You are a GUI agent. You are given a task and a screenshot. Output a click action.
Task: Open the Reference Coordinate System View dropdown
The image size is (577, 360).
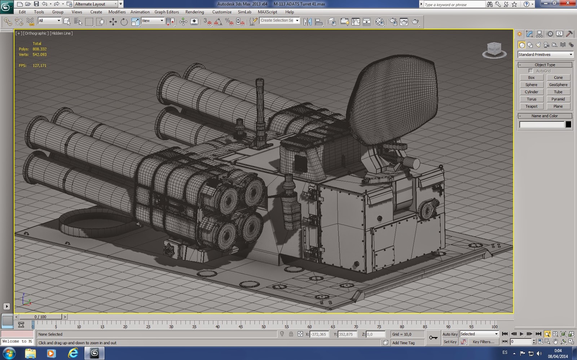[152, 21]
